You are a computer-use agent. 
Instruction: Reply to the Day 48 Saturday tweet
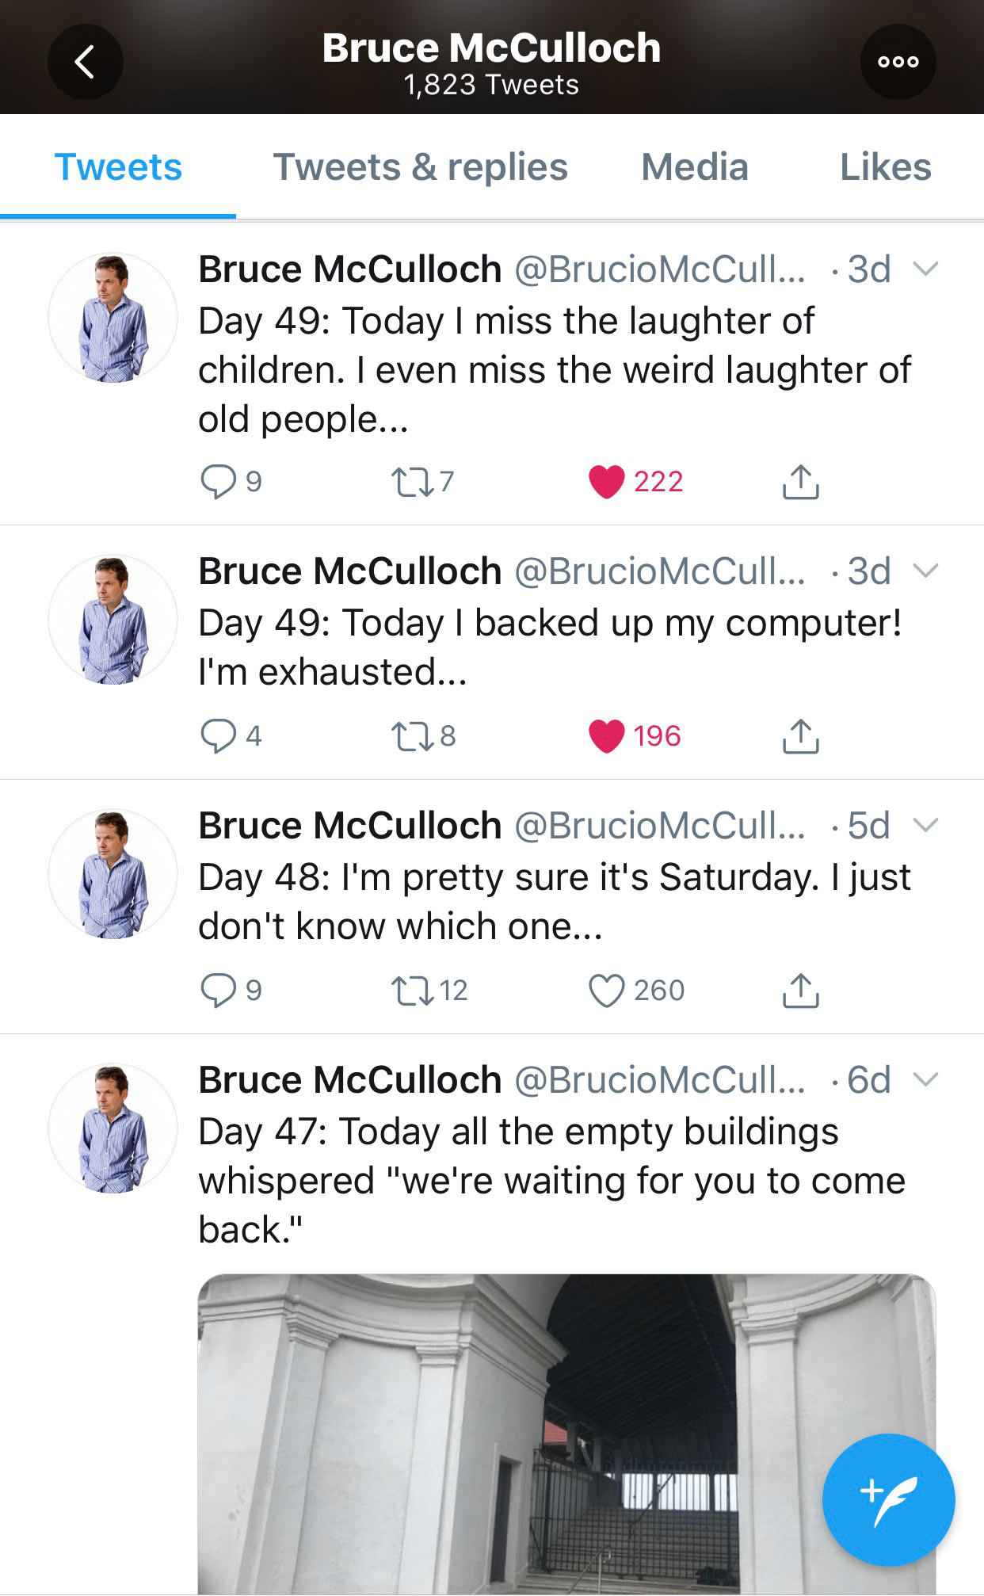pos(219,991)
